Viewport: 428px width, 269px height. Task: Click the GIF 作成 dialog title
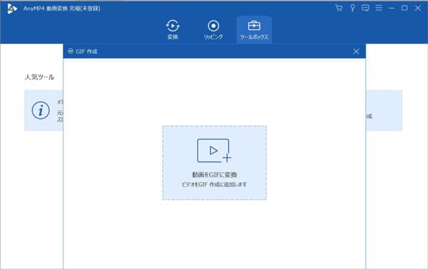coord(86,51)
